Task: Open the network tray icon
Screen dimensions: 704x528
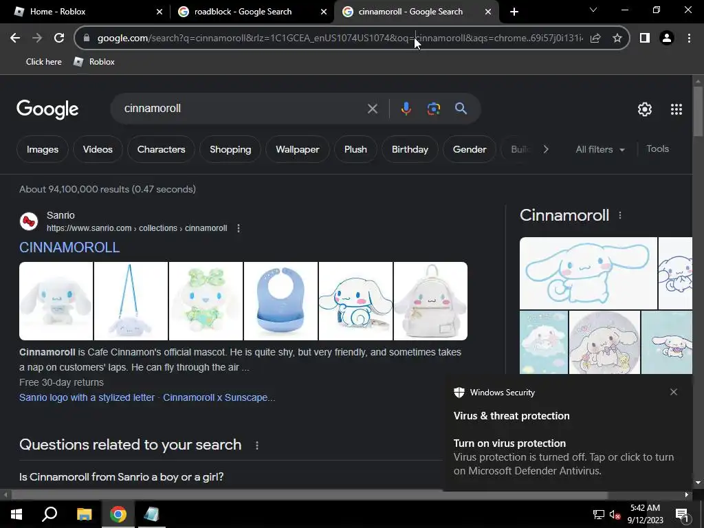Action: click(x=598, y=514)
